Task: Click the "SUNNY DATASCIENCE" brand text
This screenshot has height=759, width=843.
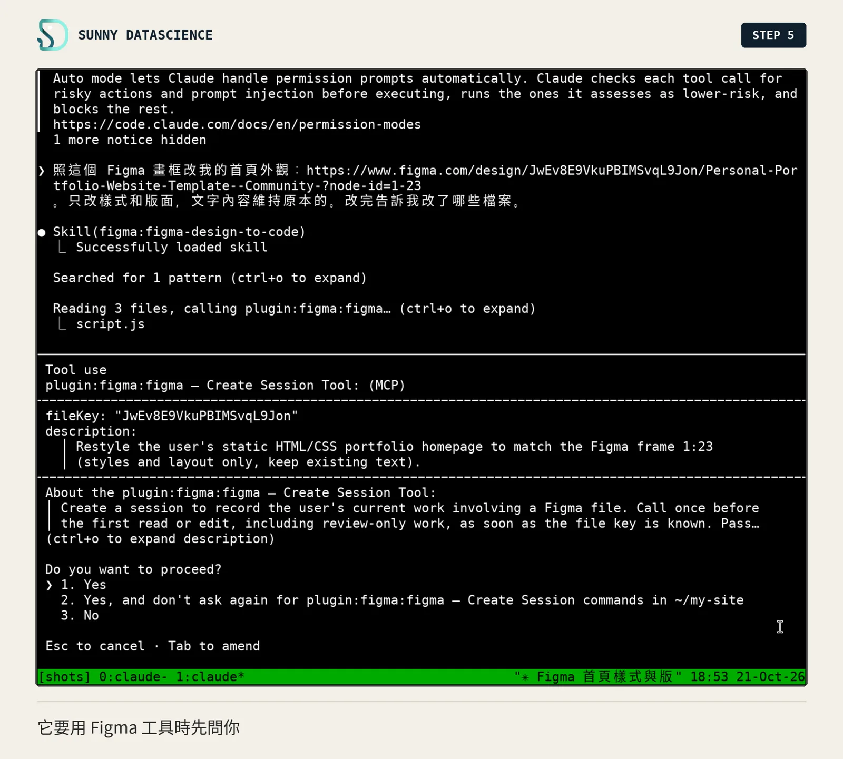Action: tap(145, 35)
